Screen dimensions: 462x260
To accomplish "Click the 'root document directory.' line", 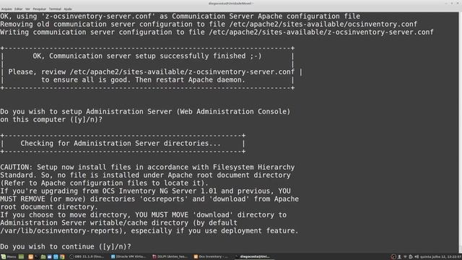I will pos(49,207).
